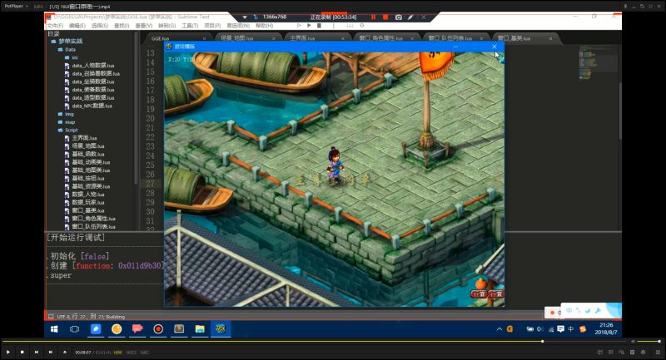The image size is (666, 360).
Task: Take a screenshot with the camera icon
Action: (399, 17)
